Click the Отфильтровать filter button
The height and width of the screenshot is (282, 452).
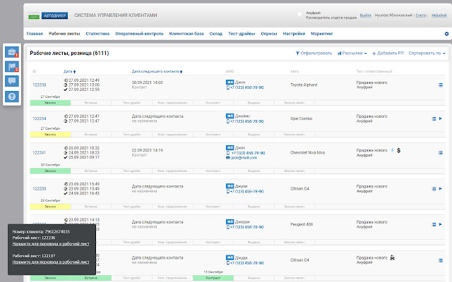point(314,54)
